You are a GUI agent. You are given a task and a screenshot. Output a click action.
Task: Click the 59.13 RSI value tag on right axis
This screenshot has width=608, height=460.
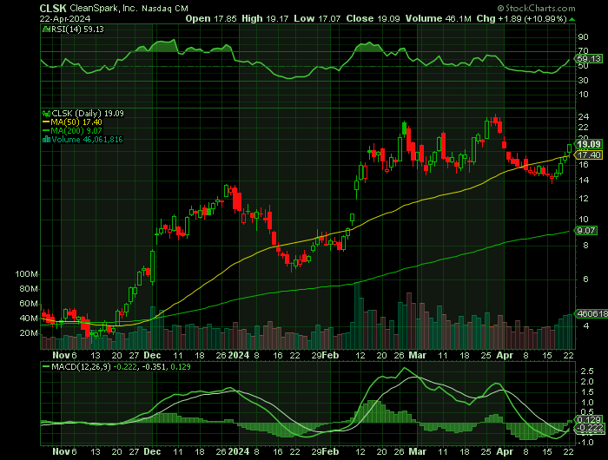pos(589,59)
